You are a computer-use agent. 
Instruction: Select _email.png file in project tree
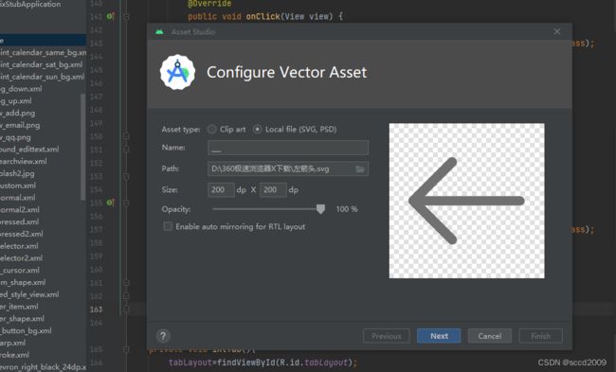pyautogui.click(x=20, y=125)
